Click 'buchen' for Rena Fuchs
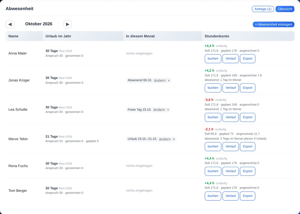Image resolution: width=300 pixels, height=214 pixels. point(213,171)
